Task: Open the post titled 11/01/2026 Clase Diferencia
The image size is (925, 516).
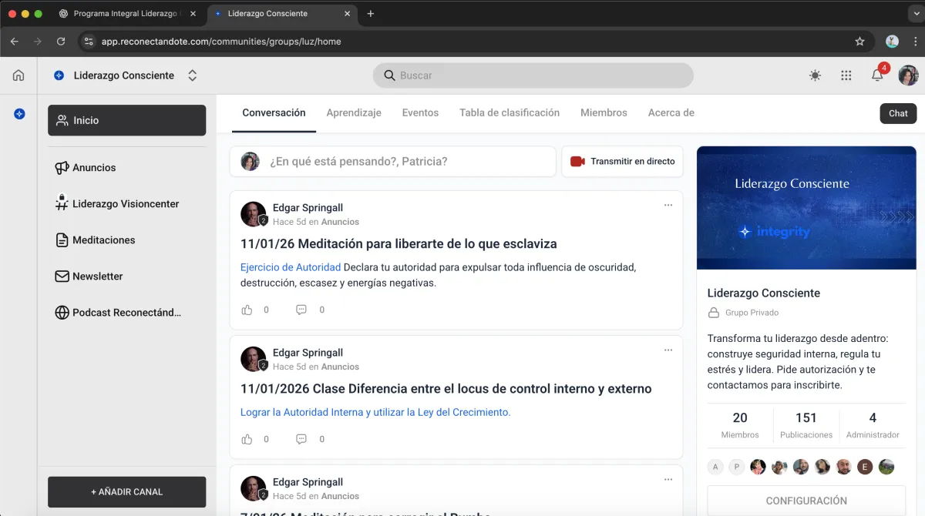Action: (446, 388)
